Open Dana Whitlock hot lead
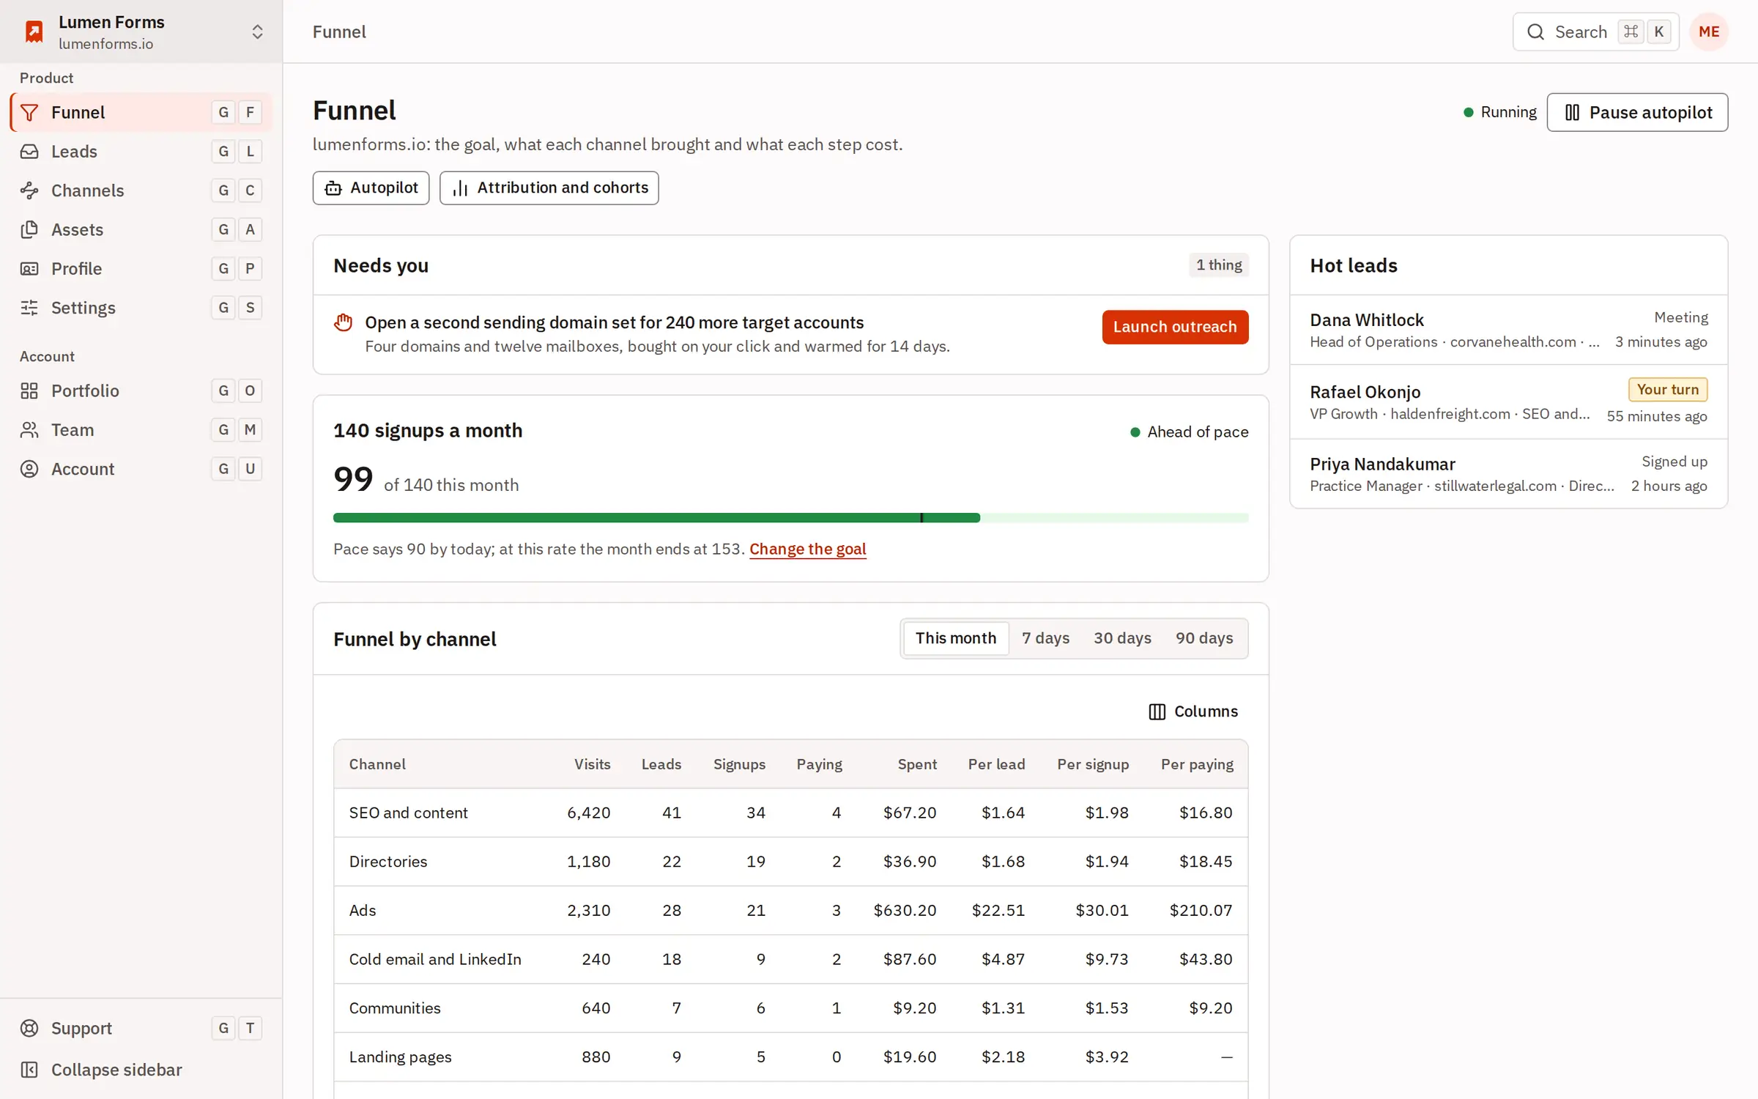Viewport: 1758px width, 1099px height. click(1509, 330)
